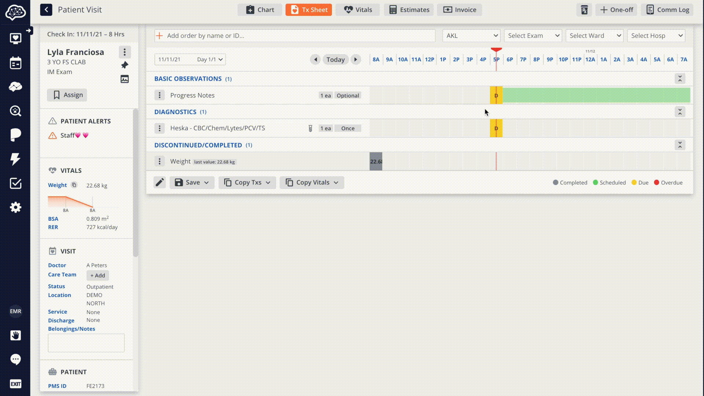Click the prescription Rx icon in header

pos(584,10)
